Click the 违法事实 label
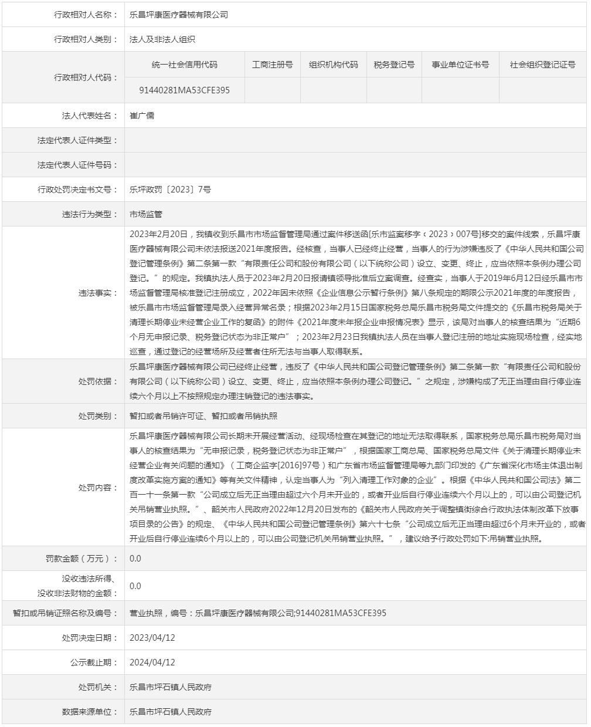This screenshot has width=591, height=727. [x=98, y=292]
